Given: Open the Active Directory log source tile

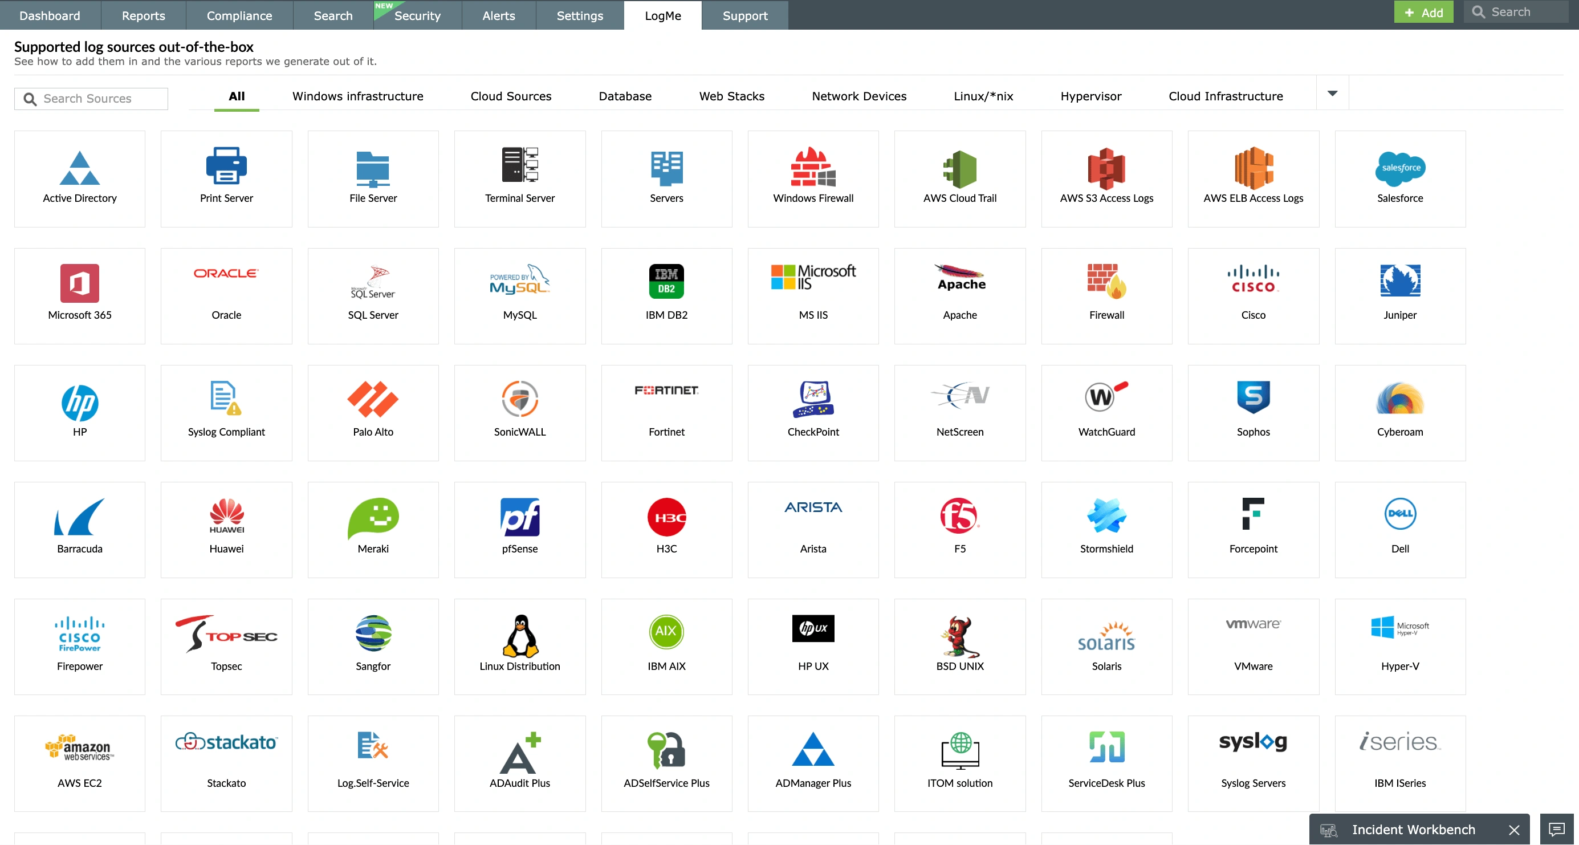Looking at the screenshot, I should 80,178.
